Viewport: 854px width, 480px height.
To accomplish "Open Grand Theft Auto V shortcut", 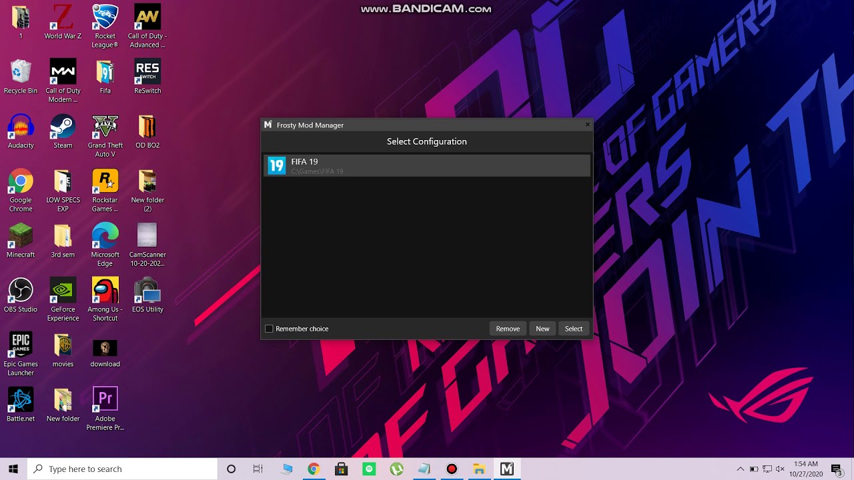I will click(105, 136).
